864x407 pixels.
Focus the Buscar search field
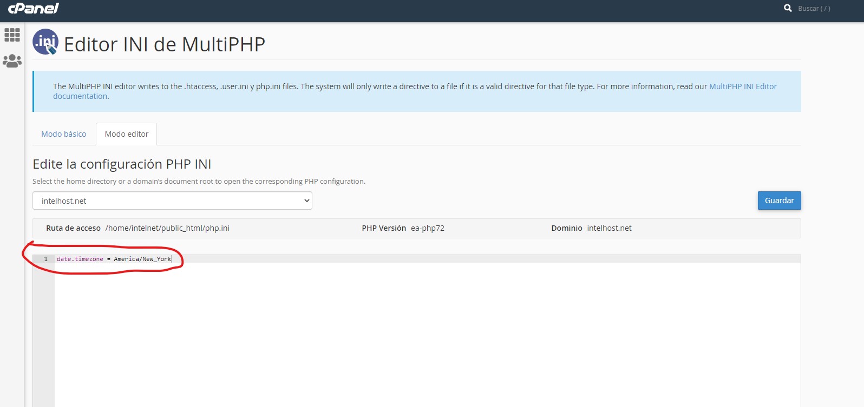point(814,9)
